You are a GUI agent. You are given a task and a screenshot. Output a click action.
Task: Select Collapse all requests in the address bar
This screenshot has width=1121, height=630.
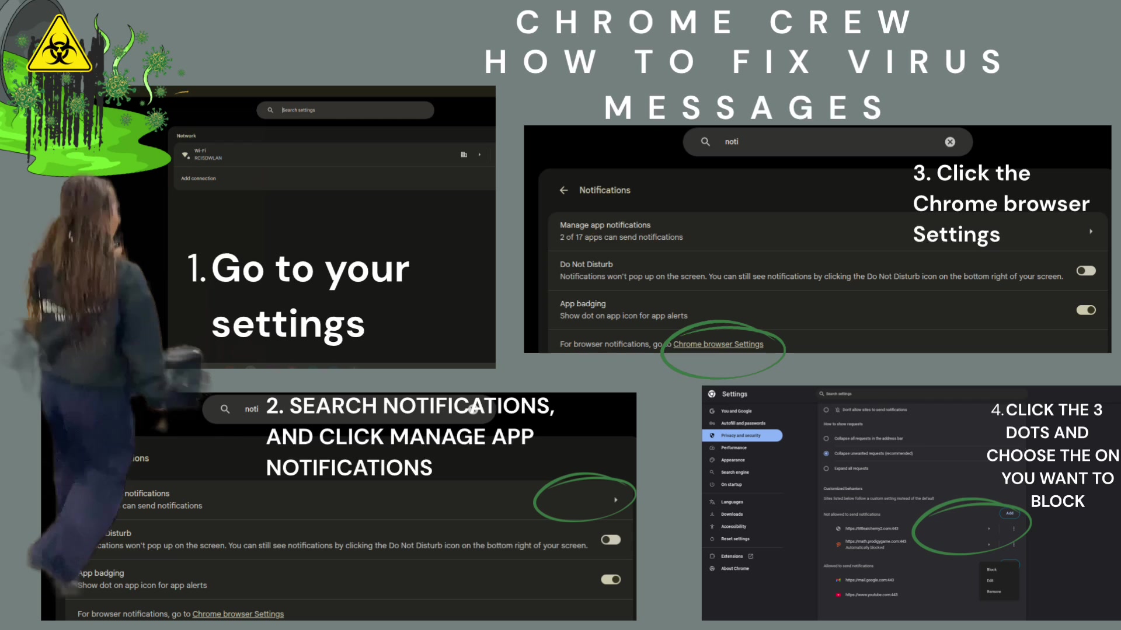click(x=826, y=438)
